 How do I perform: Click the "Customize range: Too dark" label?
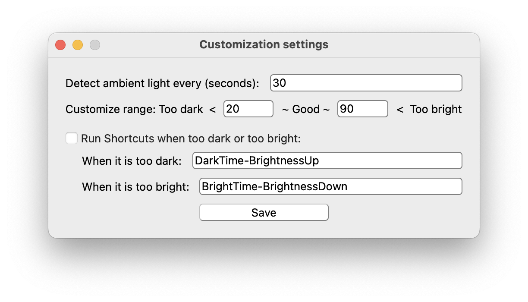[134, 109]
